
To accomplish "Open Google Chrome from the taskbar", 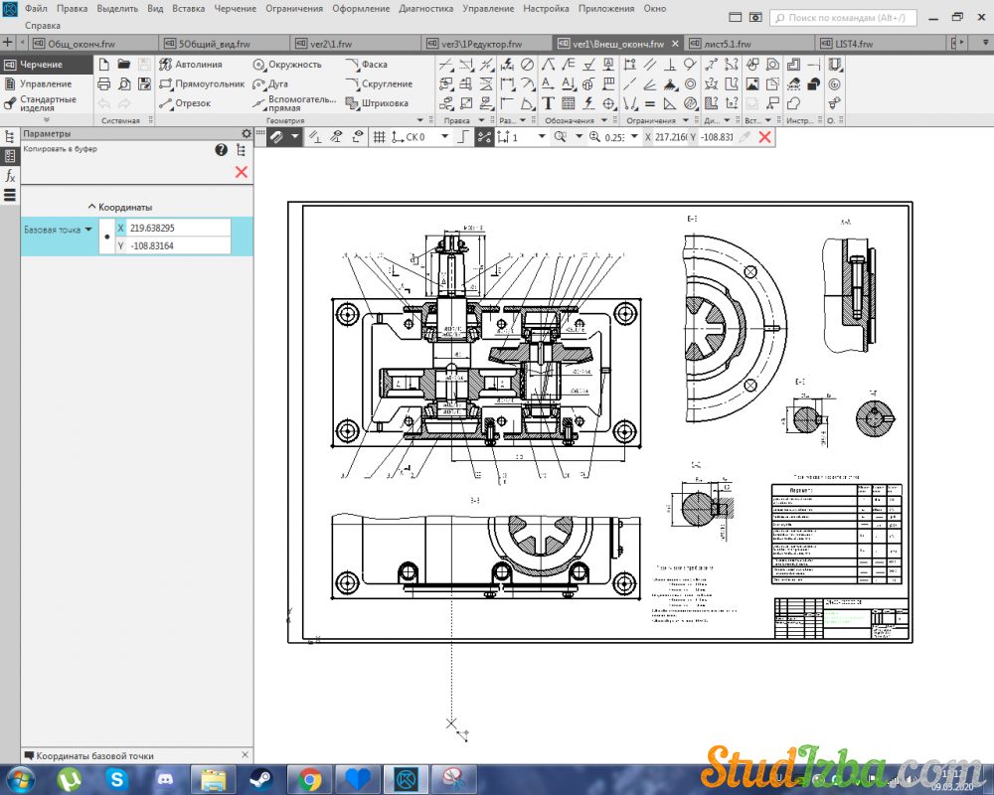I will [x=309, y=778].
